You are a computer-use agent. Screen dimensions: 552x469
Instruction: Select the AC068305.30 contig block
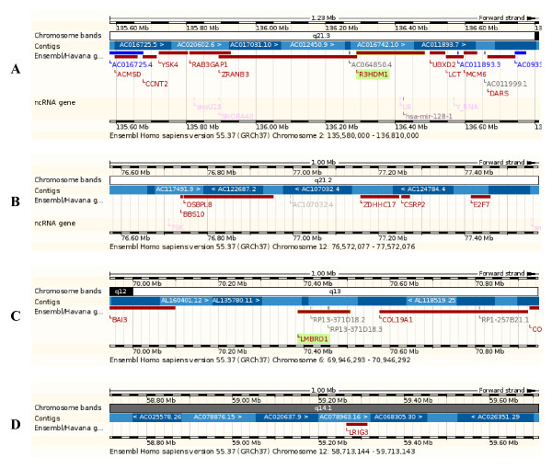(398, 418)
